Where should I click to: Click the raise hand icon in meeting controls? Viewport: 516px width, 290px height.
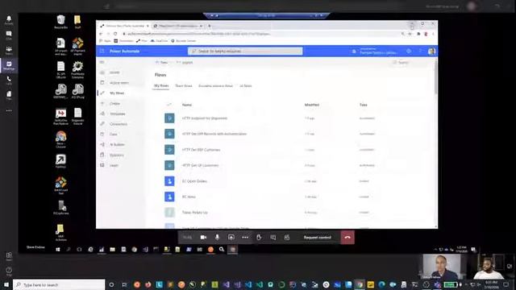click(x=259, y=237)
